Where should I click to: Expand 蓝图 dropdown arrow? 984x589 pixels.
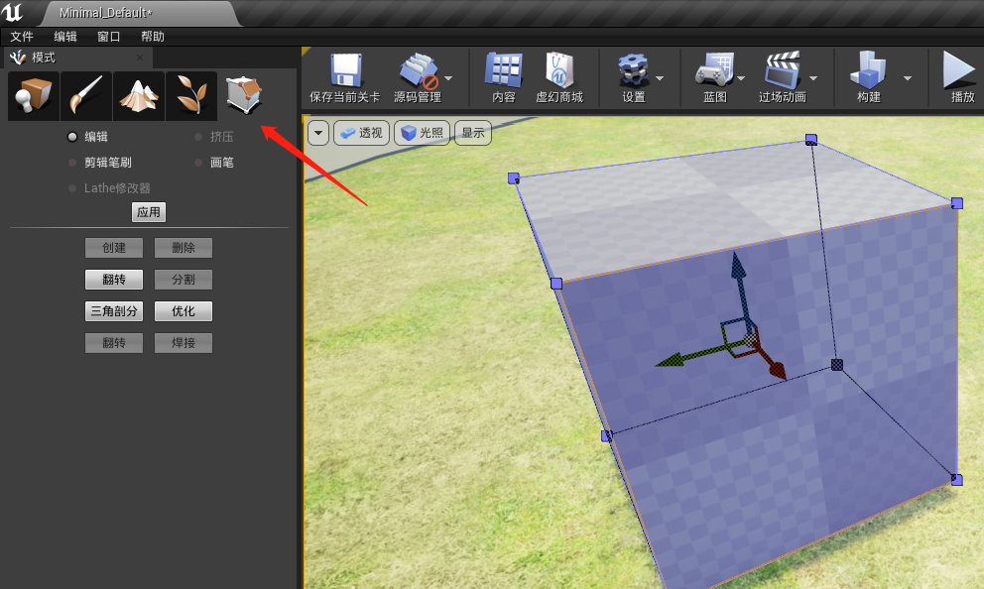tap(741, 78)
